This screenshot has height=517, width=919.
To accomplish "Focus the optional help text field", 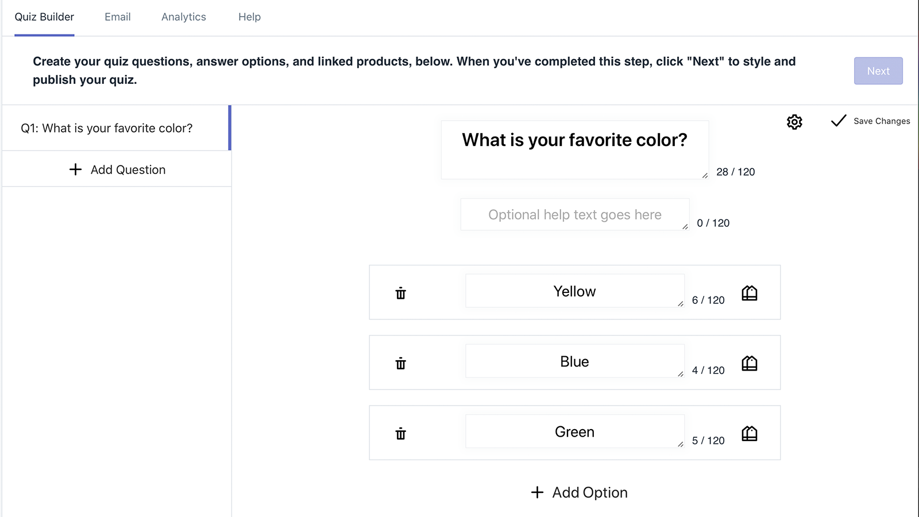I will [x=574, y=215].
